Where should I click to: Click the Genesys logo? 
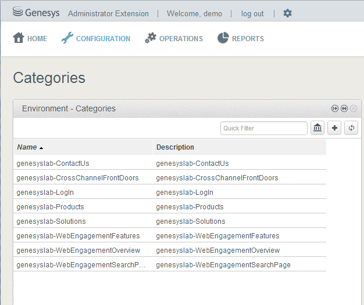tap(36, 12)
